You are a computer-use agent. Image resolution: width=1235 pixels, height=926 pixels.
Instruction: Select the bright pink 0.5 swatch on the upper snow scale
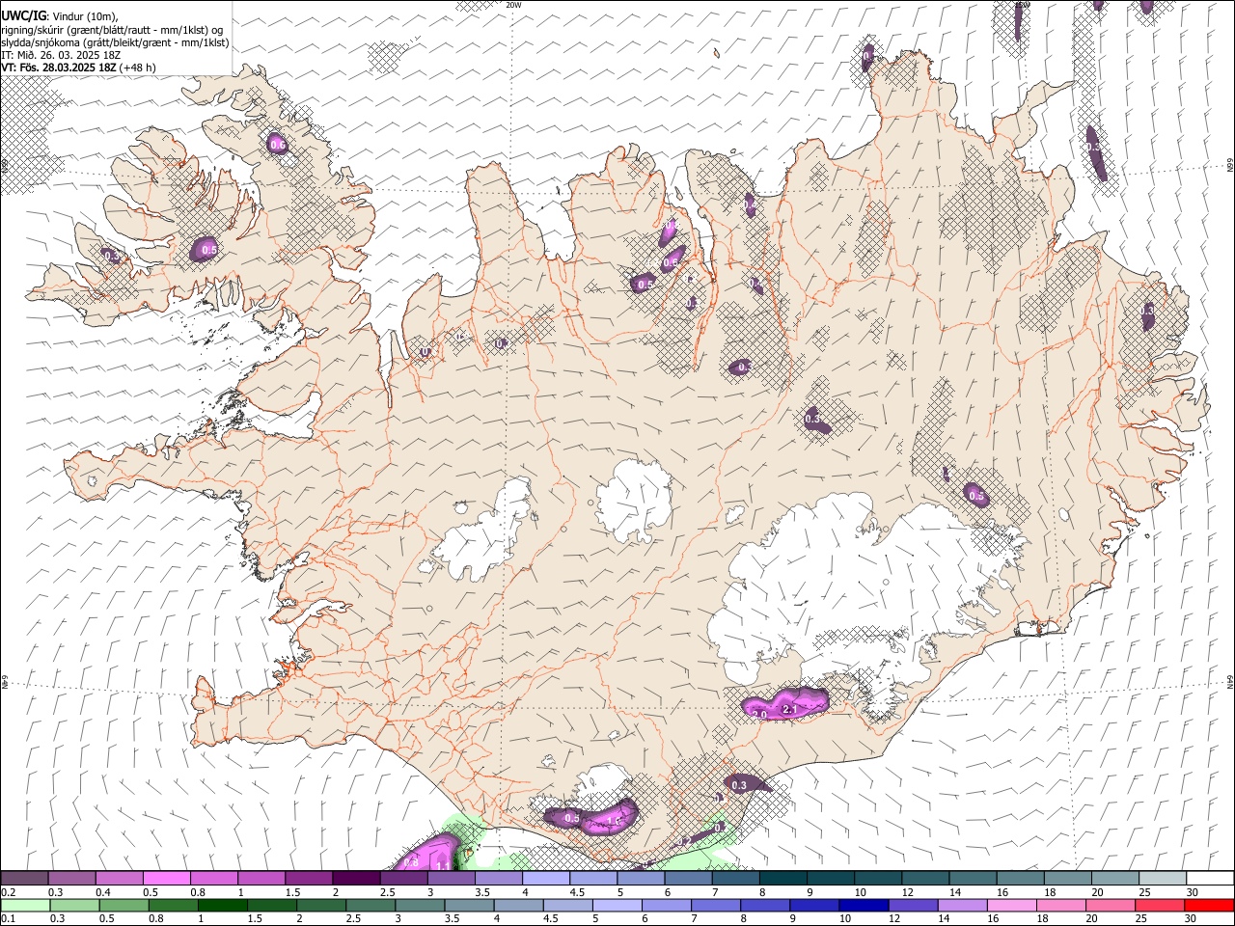(x=167, y=879)
